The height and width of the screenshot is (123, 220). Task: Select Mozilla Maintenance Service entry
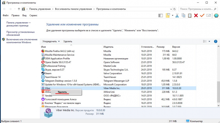[x=119, y=55]
